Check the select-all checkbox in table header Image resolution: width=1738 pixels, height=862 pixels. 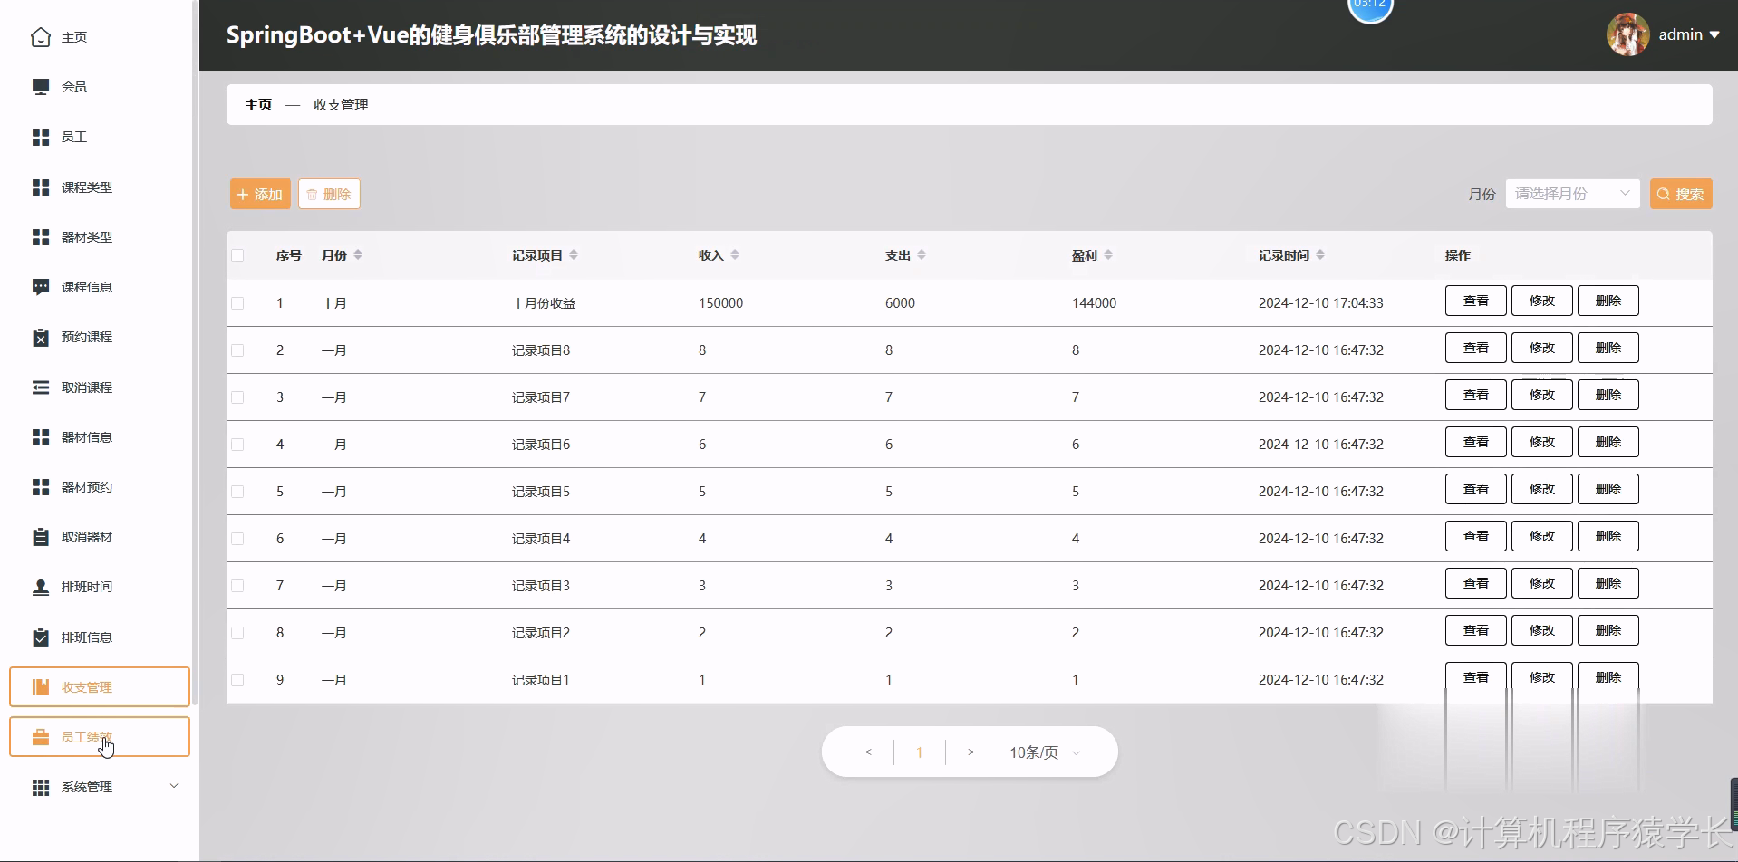coord(237,254)
